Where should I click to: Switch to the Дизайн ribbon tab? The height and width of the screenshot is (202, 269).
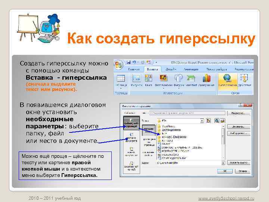point(171,69)
